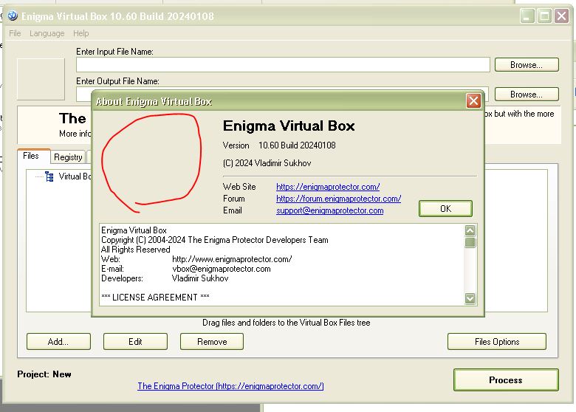Click the "All Rights Reserved" line
Image resolution: width=576 pixels, height=412 pixels.
[x=136, y=250]
